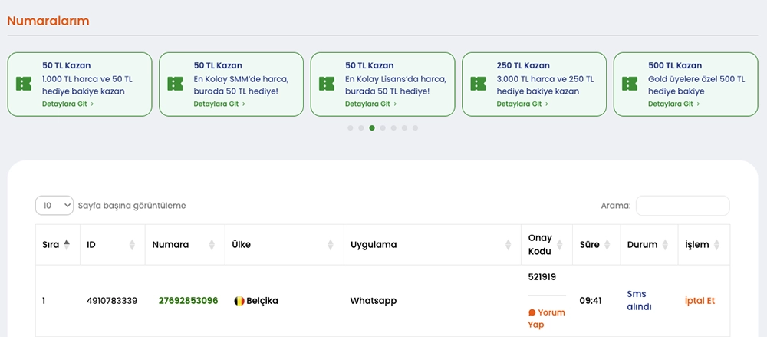Open the rows-per-page dropdown showing 10

click(54, 206)
